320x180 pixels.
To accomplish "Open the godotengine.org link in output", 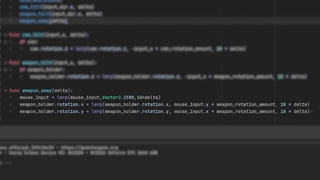I will click(x=89, y=147).
